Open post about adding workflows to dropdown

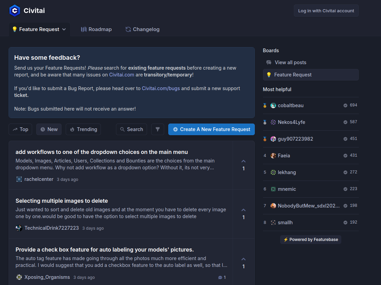coord(102,152)
